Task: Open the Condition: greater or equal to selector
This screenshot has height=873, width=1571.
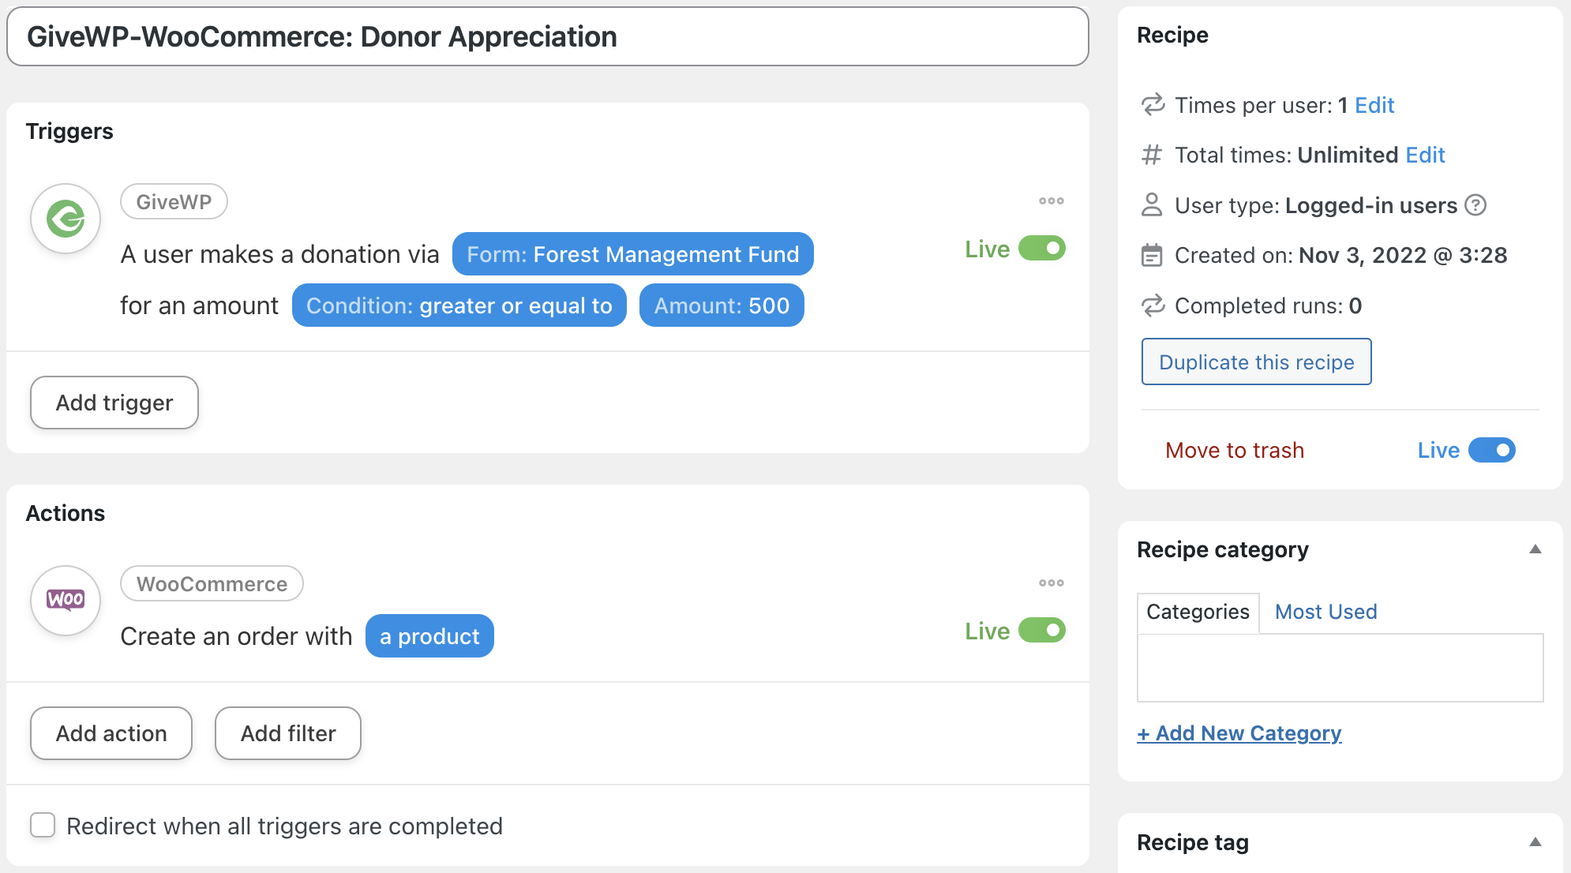Action: (x=459, y=305)
